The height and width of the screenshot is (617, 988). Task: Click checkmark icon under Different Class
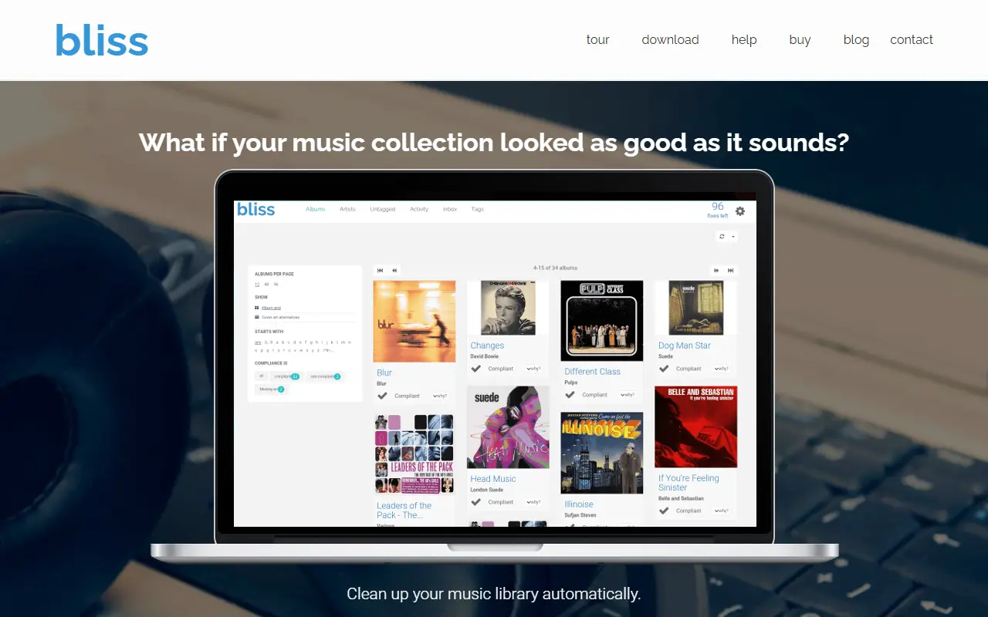pyautogui.click(x=570, y=395)
